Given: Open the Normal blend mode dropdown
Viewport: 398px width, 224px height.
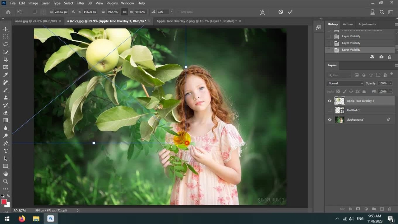Looking at the screenshot, I should coord(345,83).
